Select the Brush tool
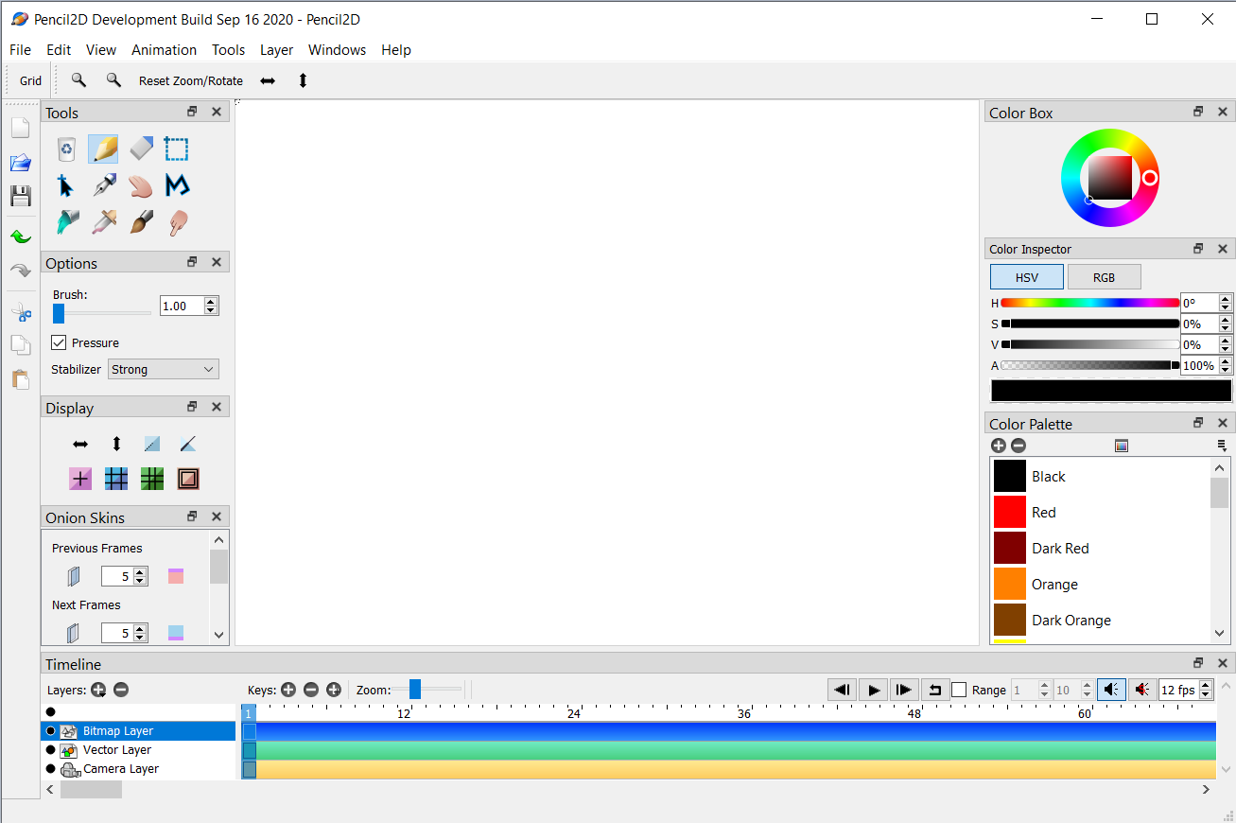The width and height of the screenshot is (1236, 823). 140,222
